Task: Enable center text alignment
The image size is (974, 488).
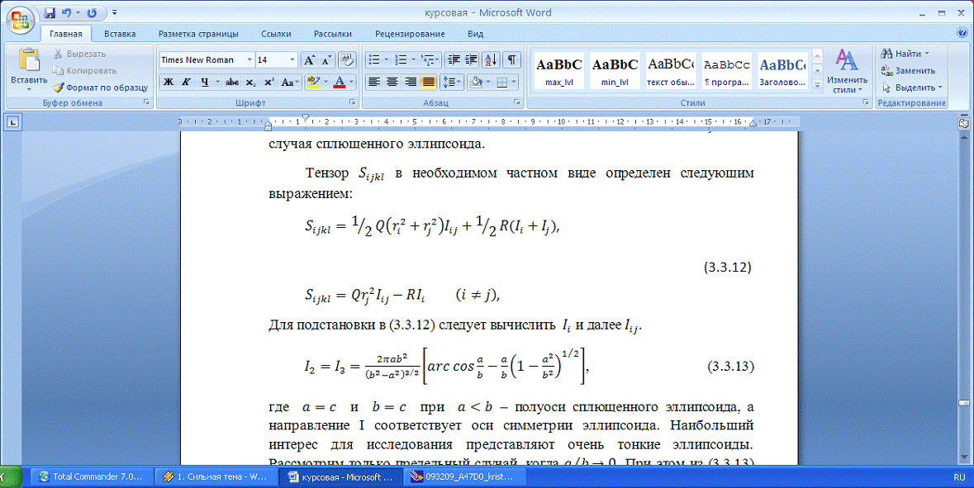Action: (392, 83)
